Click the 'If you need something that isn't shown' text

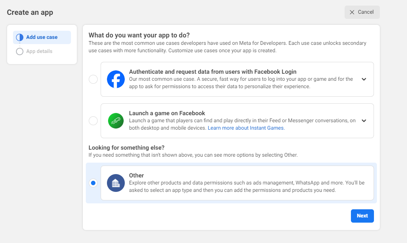(x=193, y=155)
